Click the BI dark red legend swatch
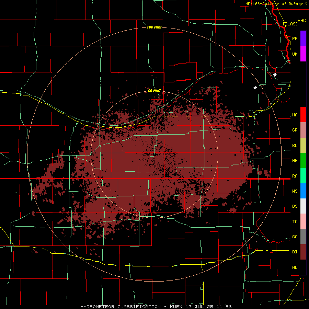The height and width of the screenshot is (309, 309). (x=303, y=252)
